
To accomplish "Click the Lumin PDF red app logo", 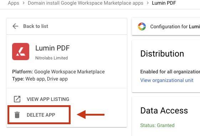I will (x=21, y=52).
